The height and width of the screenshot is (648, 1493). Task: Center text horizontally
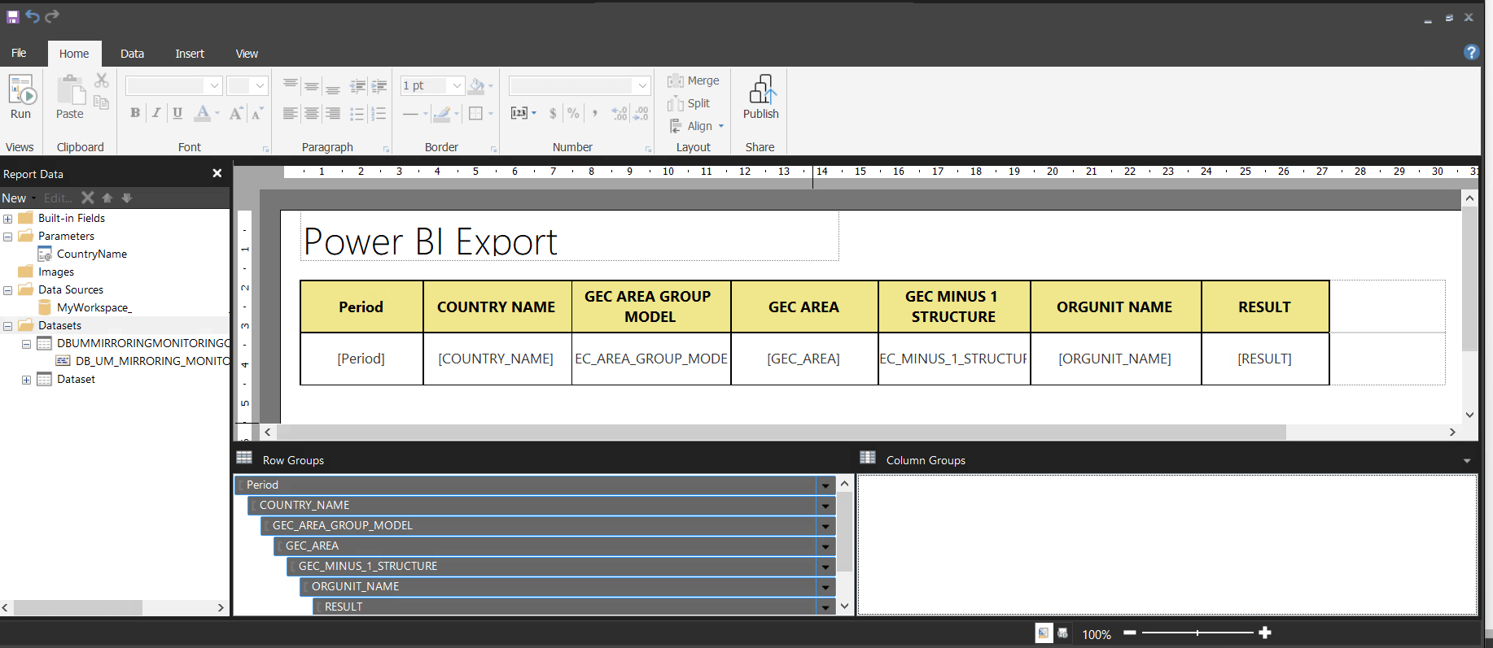point(311,113)
